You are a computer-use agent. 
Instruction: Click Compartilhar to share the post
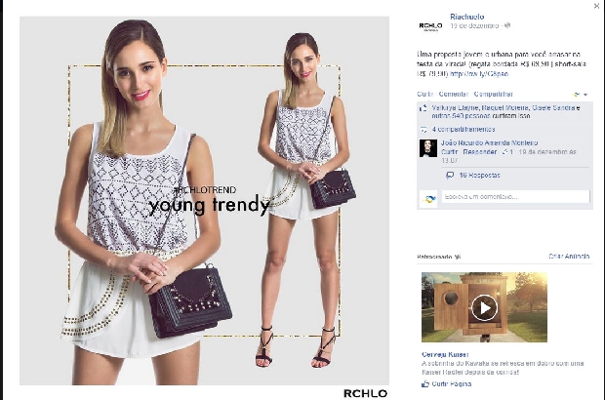[493, 94]
